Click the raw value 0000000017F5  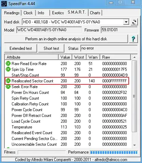(114, 69)
